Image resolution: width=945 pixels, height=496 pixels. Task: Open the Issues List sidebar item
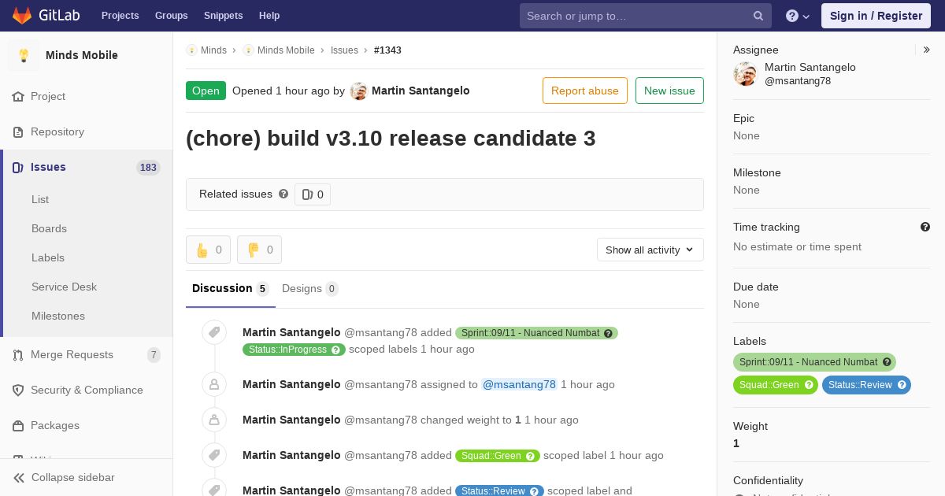40,200
